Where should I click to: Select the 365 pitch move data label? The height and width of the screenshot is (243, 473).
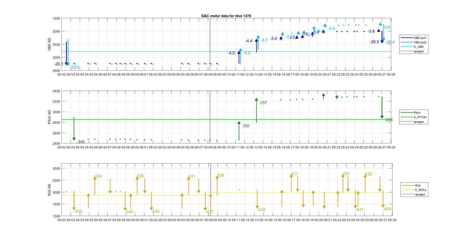click(x=246, y=126)
